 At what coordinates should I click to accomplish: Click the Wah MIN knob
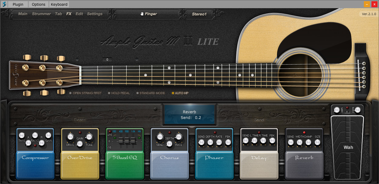pos(337,110)
